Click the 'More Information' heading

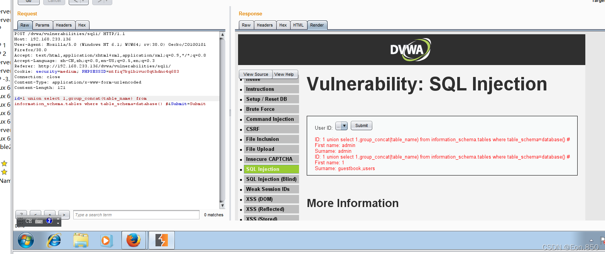pos(353,203)
